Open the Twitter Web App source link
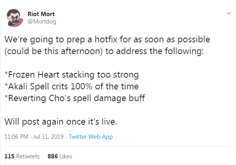 [91, 137]
